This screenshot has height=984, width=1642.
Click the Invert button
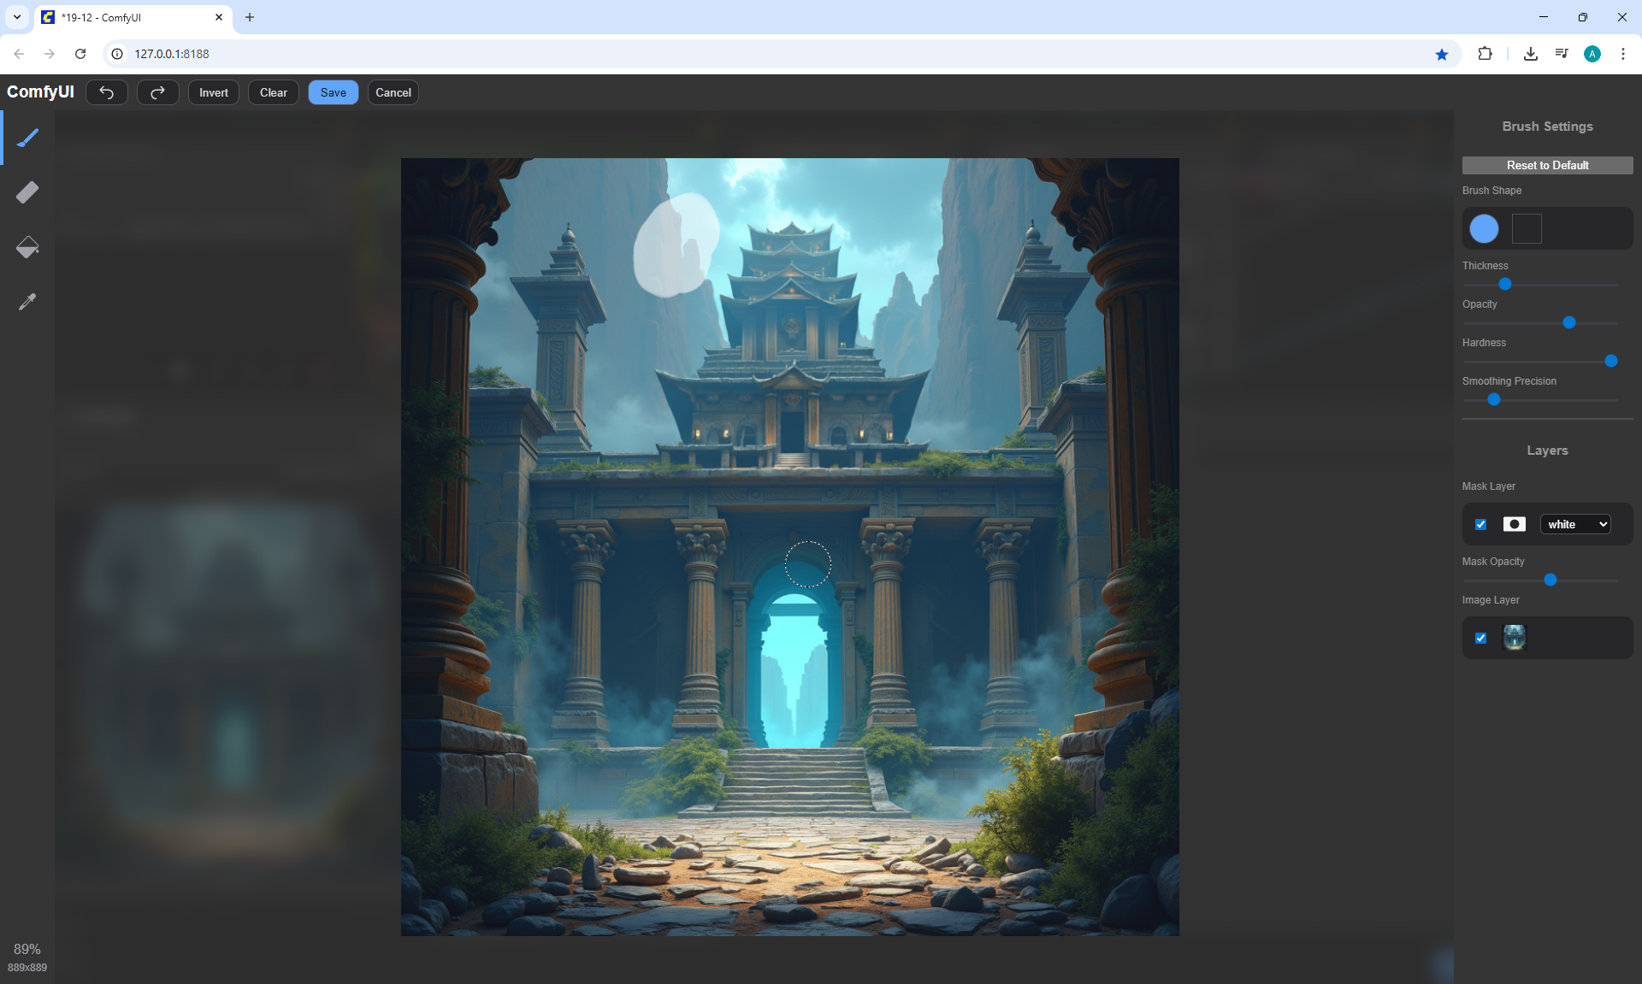coord(214,92)
